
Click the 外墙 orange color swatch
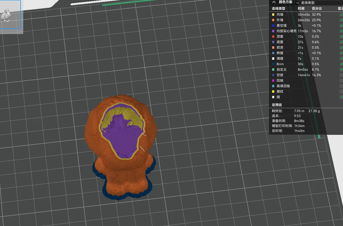click(x=273, y=20)
